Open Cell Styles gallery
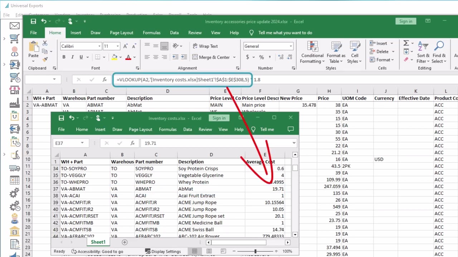Viewport: 458px width, 257px height. pos(355,52)
